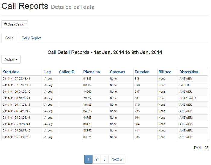Click phone number 06470
211x165 pixels.
(x=87, y=124)
